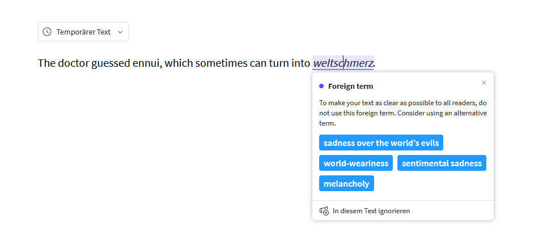The height and width of the screenshot is (237, 534).
Task: Click "In diesem Text ignorieren" text
Action: pyautogui.click(x=371, y=211)
